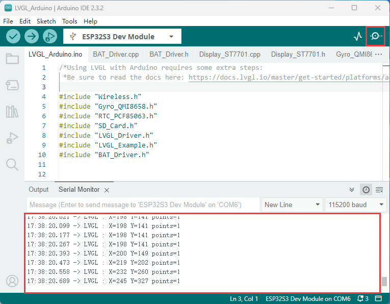Viewport: 390px width, 304px height.
Task: Toggle the bottom panel icon
Action: [378, 298]
